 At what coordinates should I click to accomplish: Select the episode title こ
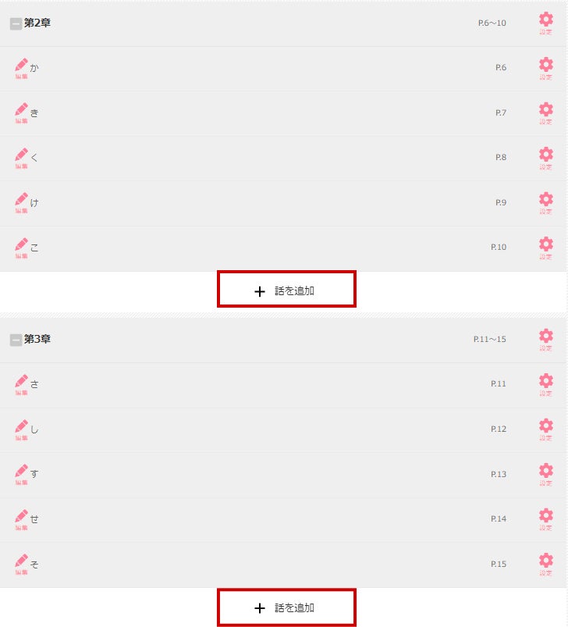coord(34,248)
